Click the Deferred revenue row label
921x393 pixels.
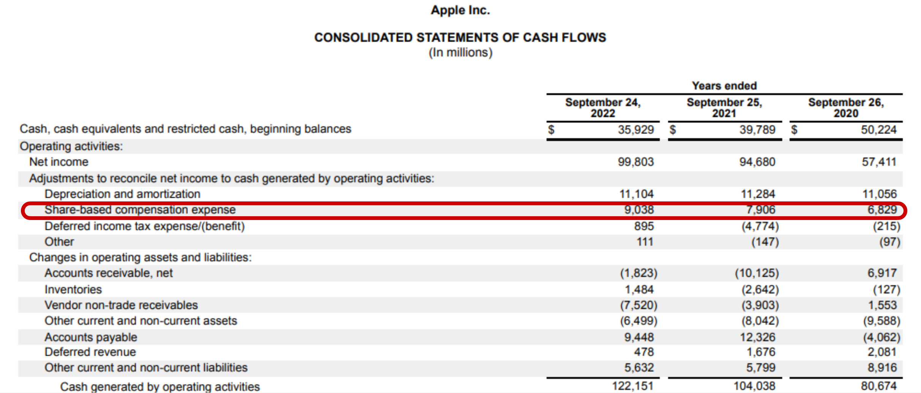click(x=90, y=352)
